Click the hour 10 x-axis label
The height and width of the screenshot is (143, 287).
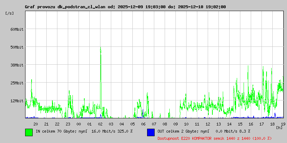pos(186,124)
